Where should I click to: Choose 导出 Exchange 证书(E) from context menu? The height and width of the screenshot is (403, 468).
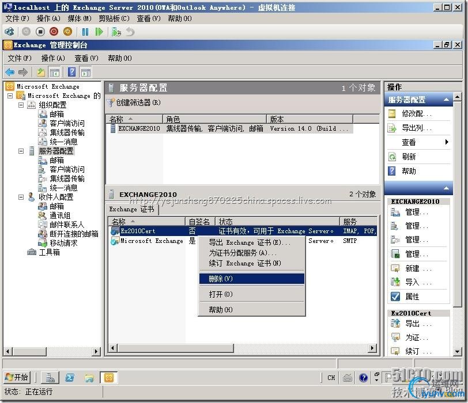[252, 242]
